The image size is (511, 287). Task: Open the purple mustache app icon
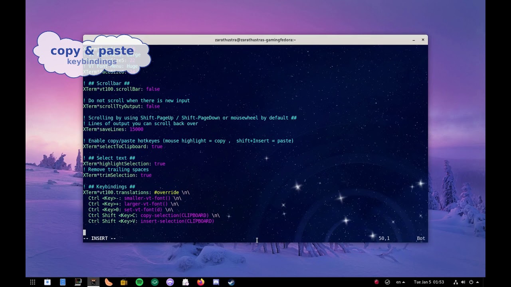pos(170,282)
